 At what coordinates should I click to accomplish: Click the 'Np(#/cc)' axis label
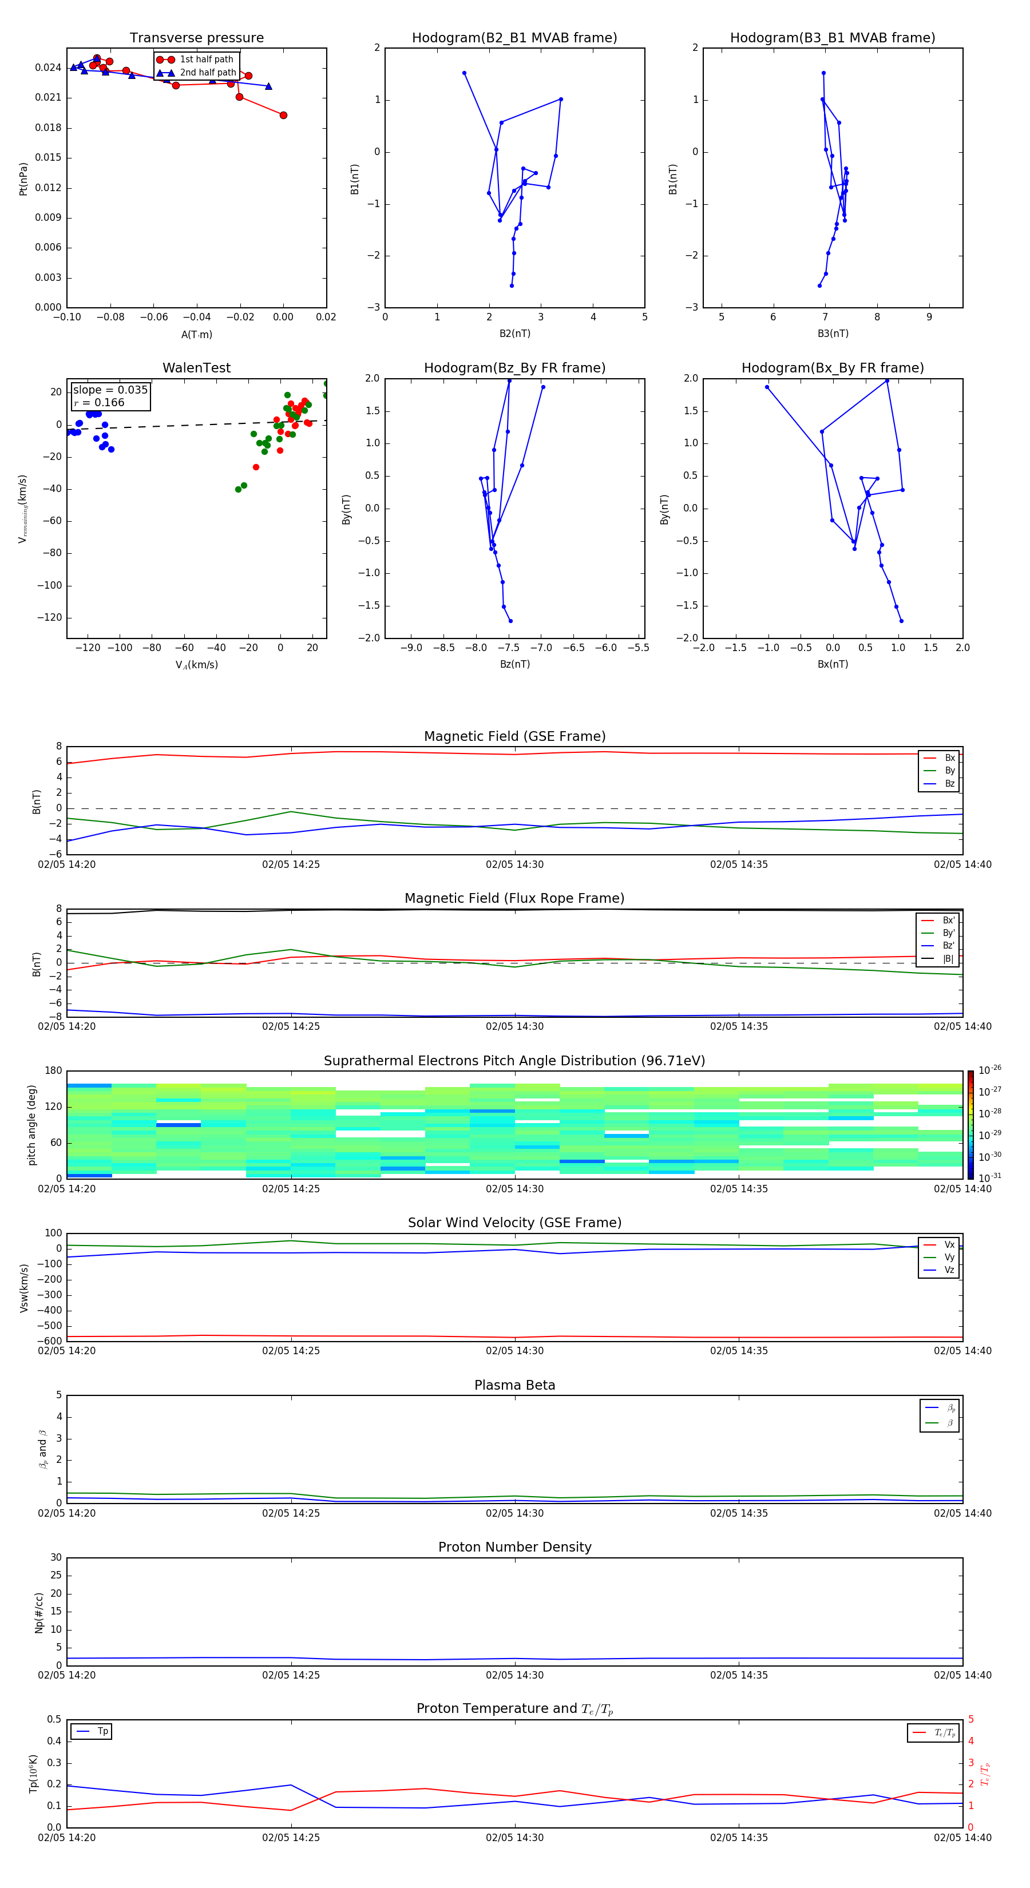39,1612
